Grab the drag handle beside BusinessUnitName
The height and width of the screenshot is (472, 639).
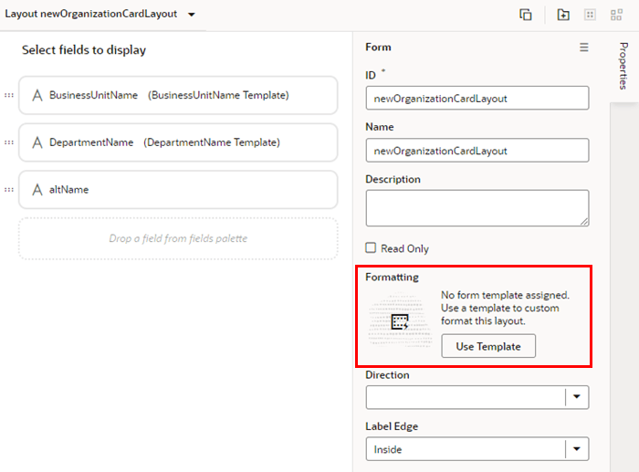coord(9,95)
